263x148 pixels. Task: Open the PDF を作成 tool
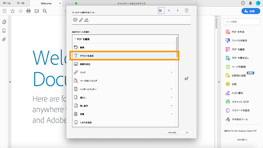(x=235, y=32)
